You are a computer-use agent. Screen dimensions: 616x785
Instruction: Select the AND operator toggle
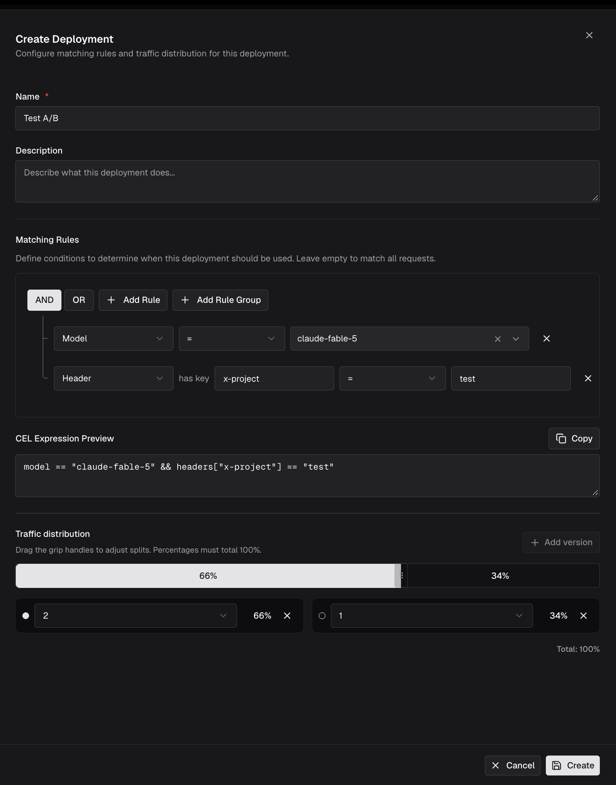coord(44,300)
